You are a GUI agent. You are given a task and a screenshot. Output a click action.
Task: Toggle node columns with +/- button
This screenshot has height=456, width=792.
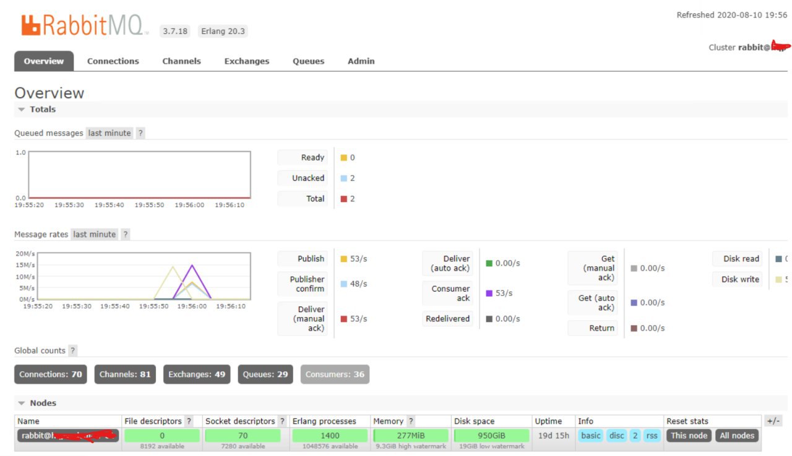pos(773,421)
